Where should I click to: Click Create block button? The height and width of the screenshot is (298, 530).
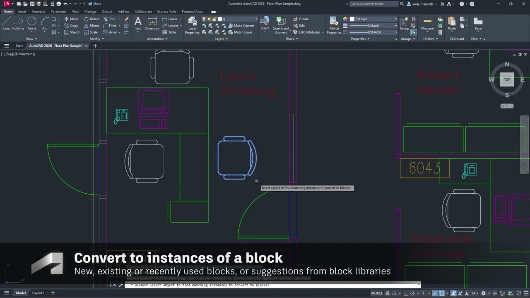301,19
